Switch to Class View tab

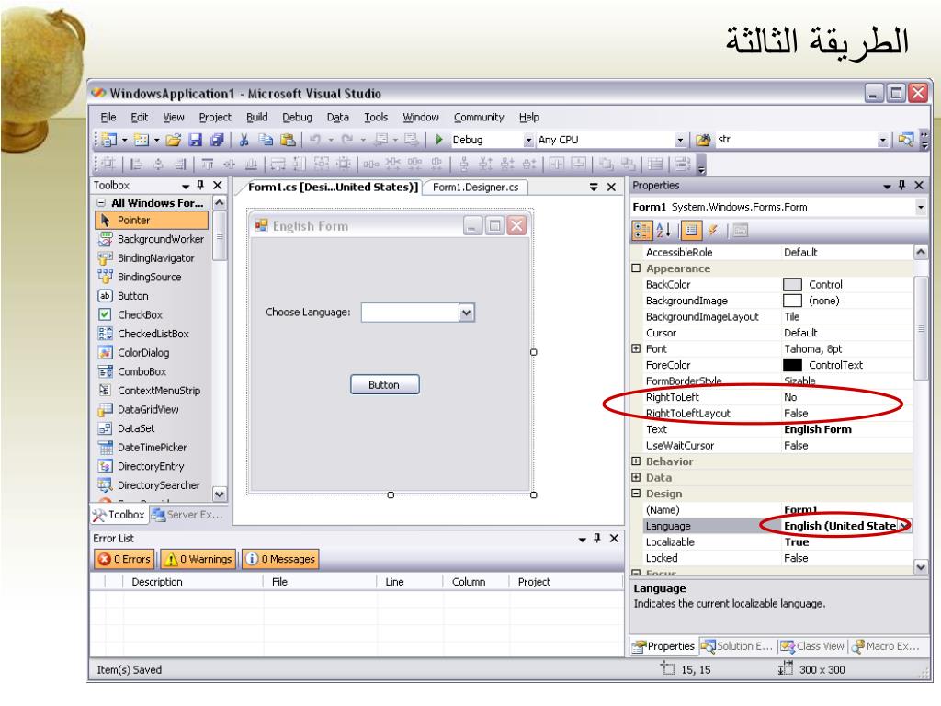coord(812,646)
